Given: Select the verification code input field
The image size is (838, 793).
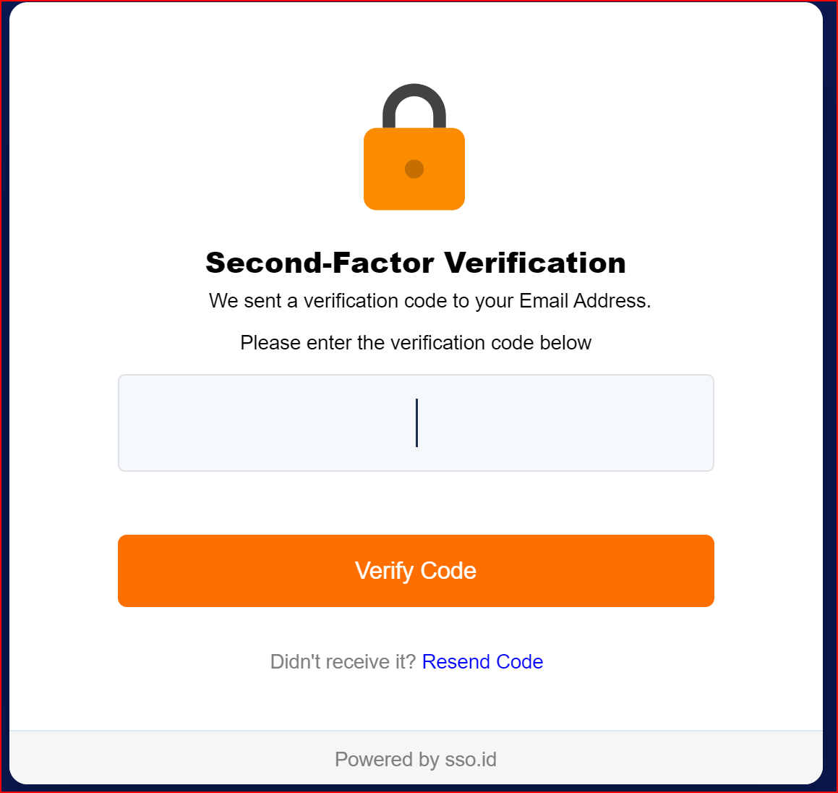Looking at the screenshot, I should tap(416, 423).
